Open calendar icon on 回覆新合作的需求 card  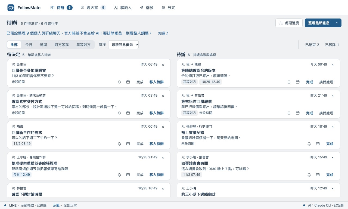pyautogui.click(x=128, y=144)
